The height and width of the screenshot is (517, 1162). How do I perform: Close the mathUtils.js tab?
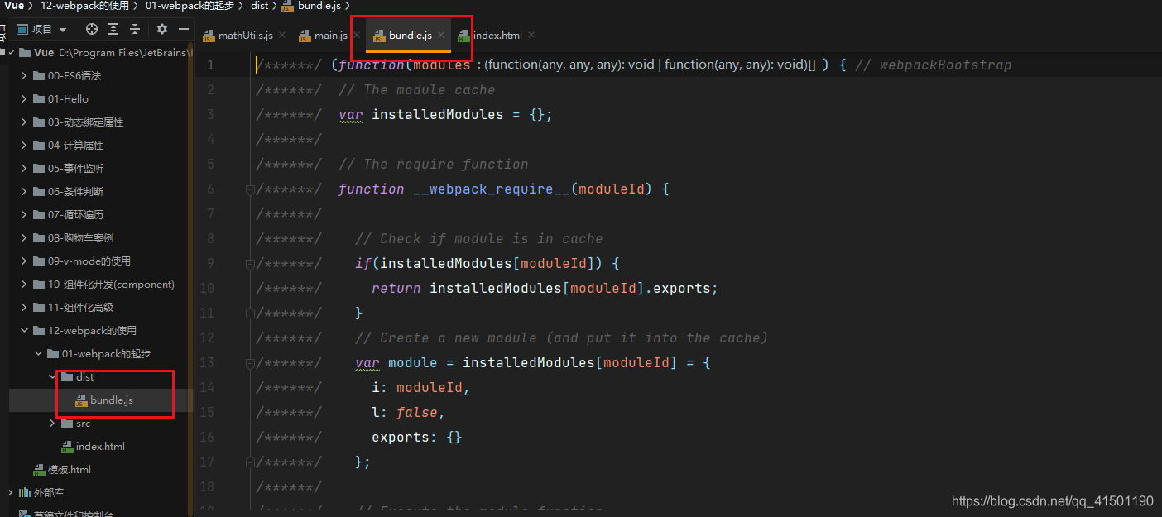[281, 36]
